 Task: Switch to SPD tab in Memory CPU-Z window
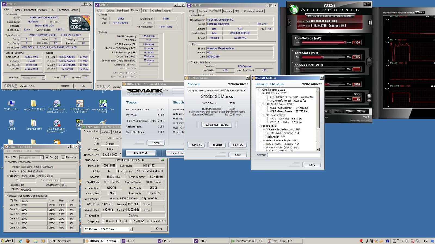(145, 11)
